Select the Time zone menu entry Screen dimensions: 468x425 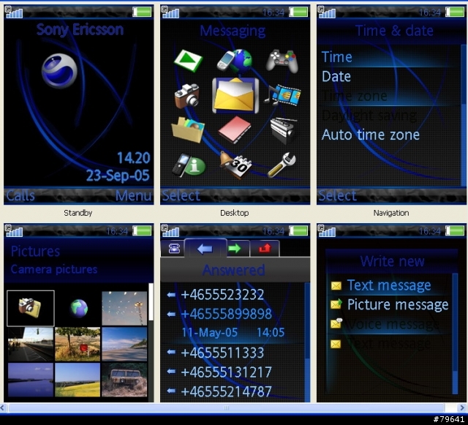tap(390, 96)
